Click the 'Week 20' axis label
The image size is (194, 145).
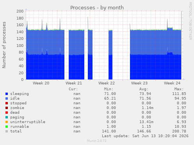pyautogui.click(x=41, y=83)
